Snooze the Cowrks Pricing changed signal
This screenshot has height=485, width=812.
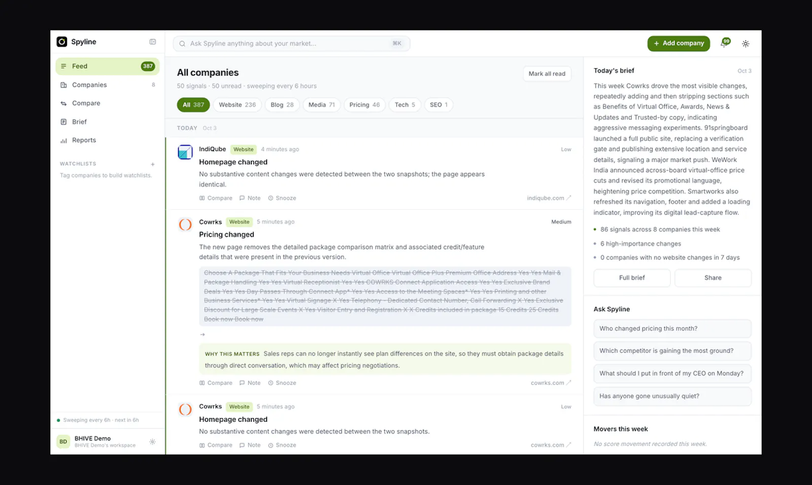coord(282,383)
